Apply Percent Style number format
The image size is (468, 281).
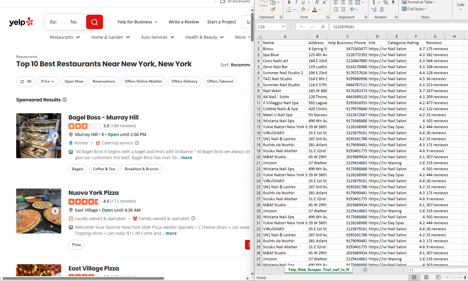pos(385,3)
